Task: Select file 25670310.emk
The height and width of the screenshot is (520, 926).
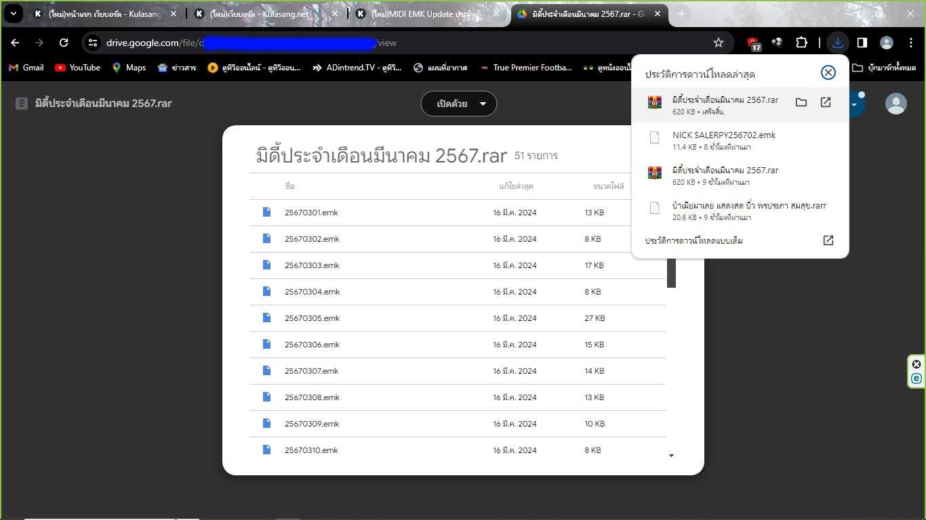Action: tap(458, 450)
